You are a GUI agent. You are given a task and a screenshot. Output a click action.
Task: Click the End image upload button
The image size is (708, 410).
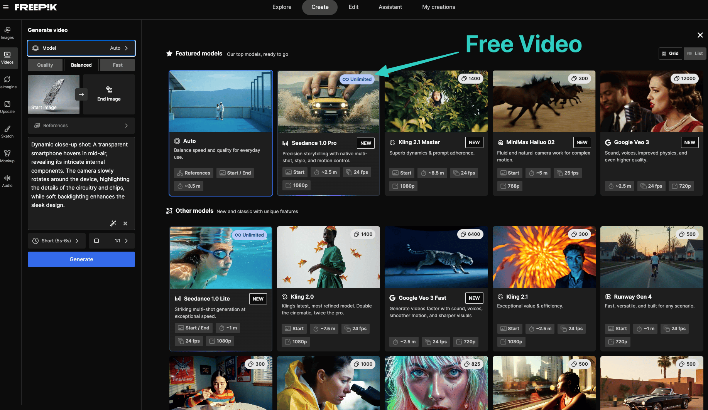click(109, 94)
